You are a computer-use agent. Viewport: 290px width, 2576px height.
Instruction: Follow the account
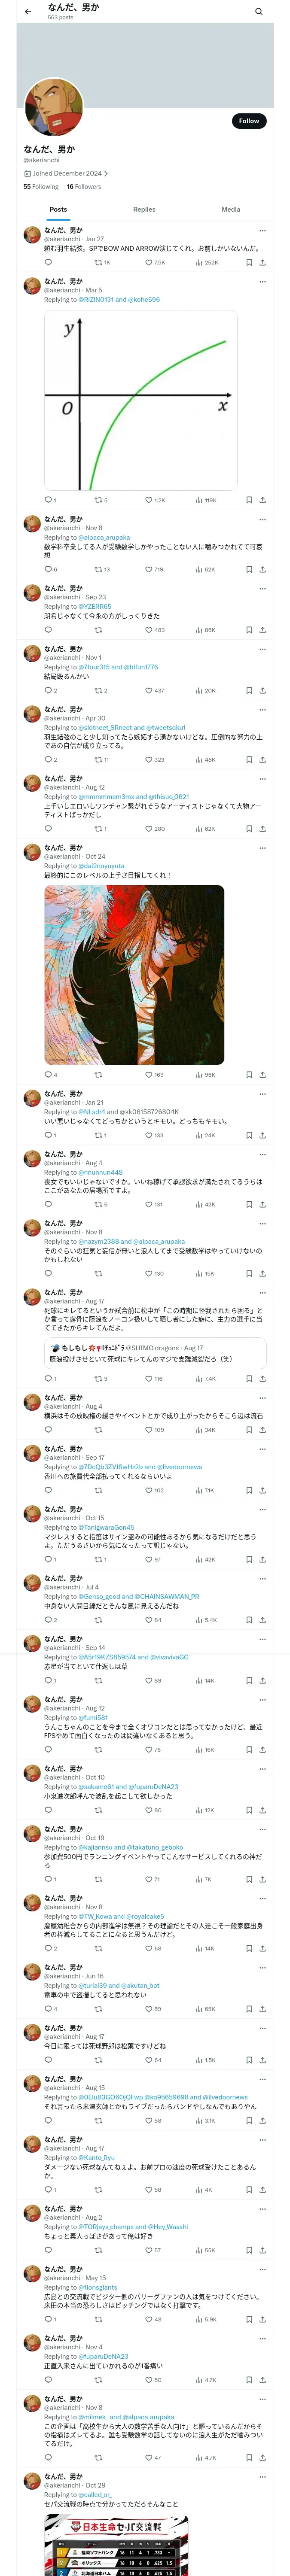click(x=248, y=121)
